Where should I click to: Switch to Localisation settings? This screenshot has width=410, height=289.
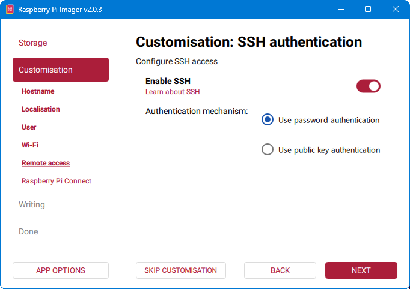point(41,109)
